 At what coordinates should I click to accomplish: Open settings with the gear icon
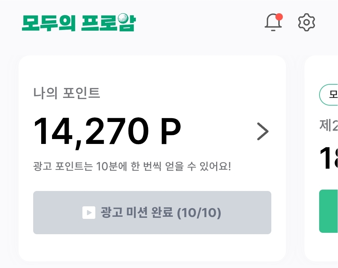click(x=307, y=22)
